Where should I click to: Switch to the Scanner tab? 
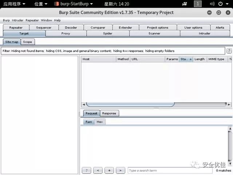point(154,34)
